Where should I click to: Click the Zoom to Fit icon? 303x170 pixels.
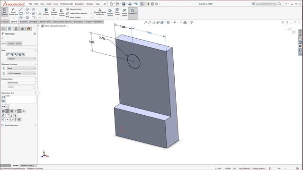tap(146, 22)
